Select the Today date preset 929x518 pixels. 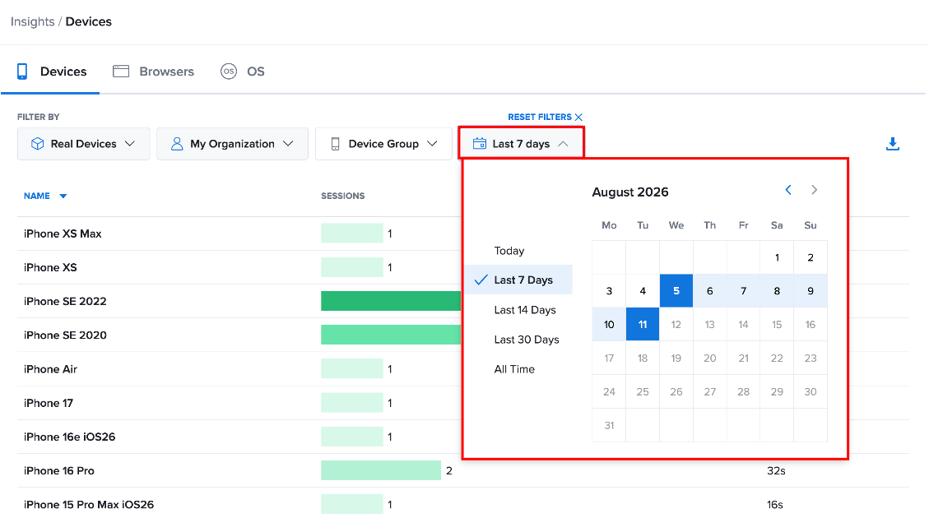[509, 251]
